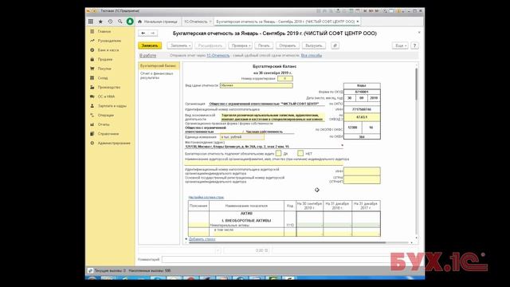
Task: Open the Еще dropdown menu
Action: (x=400, y=45)
